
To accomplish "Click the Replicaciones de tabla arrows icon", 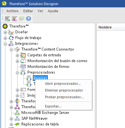I will 17,124.
